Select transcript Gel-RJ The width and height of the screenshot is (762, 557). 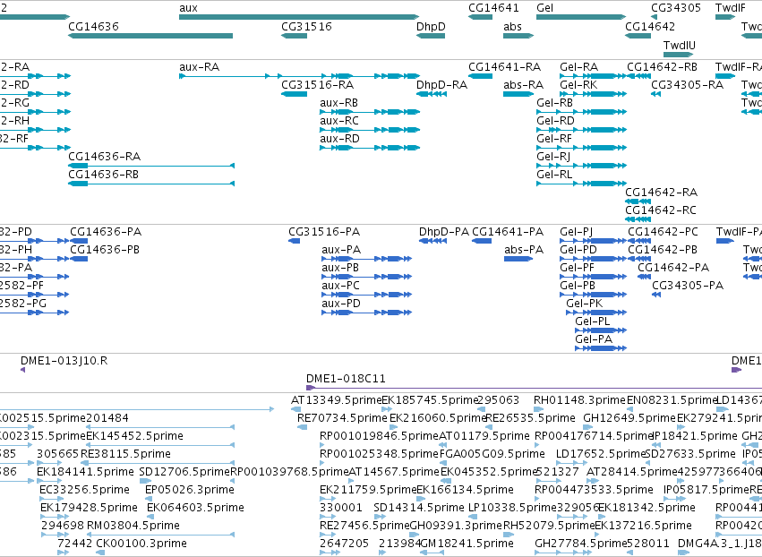tap(553, 157)
